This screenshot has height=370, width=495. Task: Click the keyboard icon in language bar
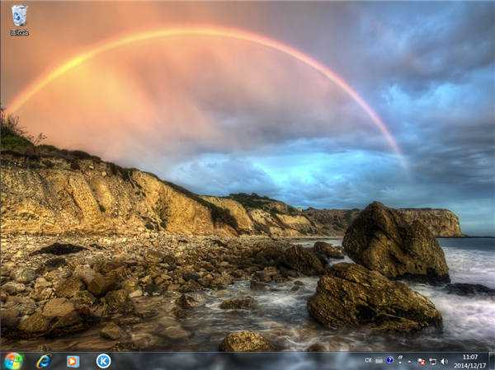[x=379, y=361]
